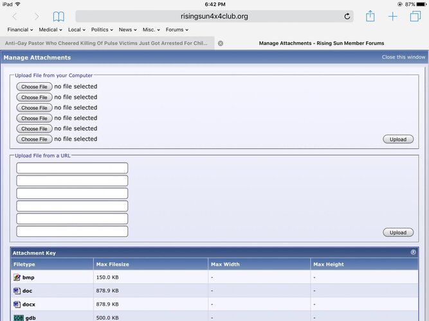Open the Local bookmarks dropdown
The width and height of the screenshot is (429, 321).
pos(77,30)
